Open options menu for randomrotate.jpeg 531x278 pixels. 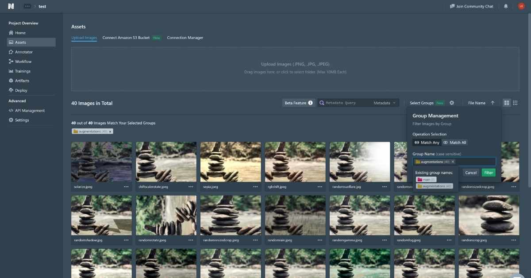[x=191, y=240]
